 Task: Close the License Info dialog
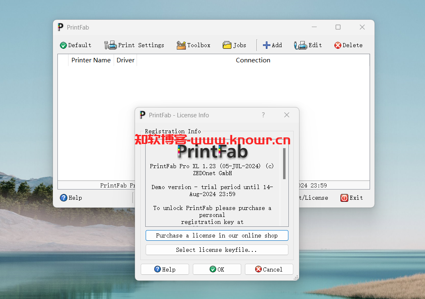click(x=287, y=115)
